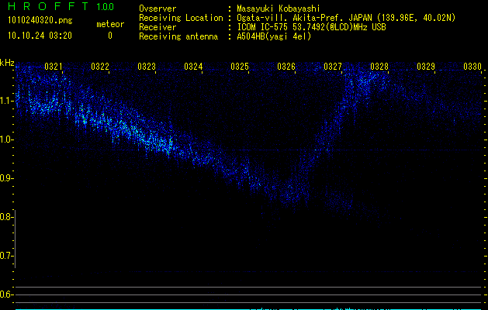Image resolution: width=488 pixels, height=310 pixels.
Task: Click the 0.7 frequency axis label
Action: pos(6,256)
